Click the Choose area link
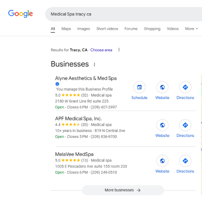The height and width of the screenshot is (199, 202). [101, 50]
